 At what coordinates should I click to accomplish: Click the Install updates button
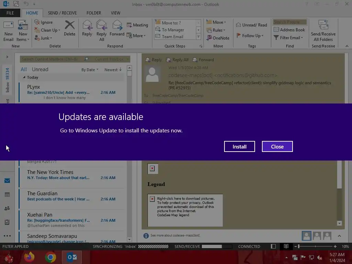(239, 146)
